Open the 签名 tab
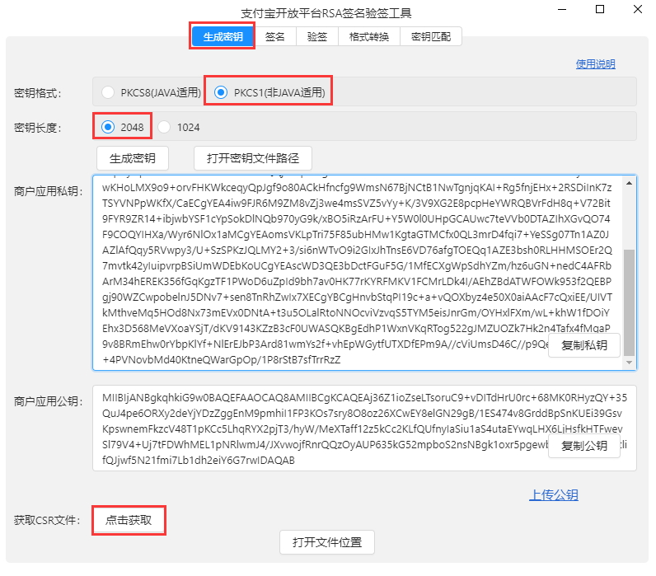The width and height of the screenshot is (656, 576). (275, 37)
